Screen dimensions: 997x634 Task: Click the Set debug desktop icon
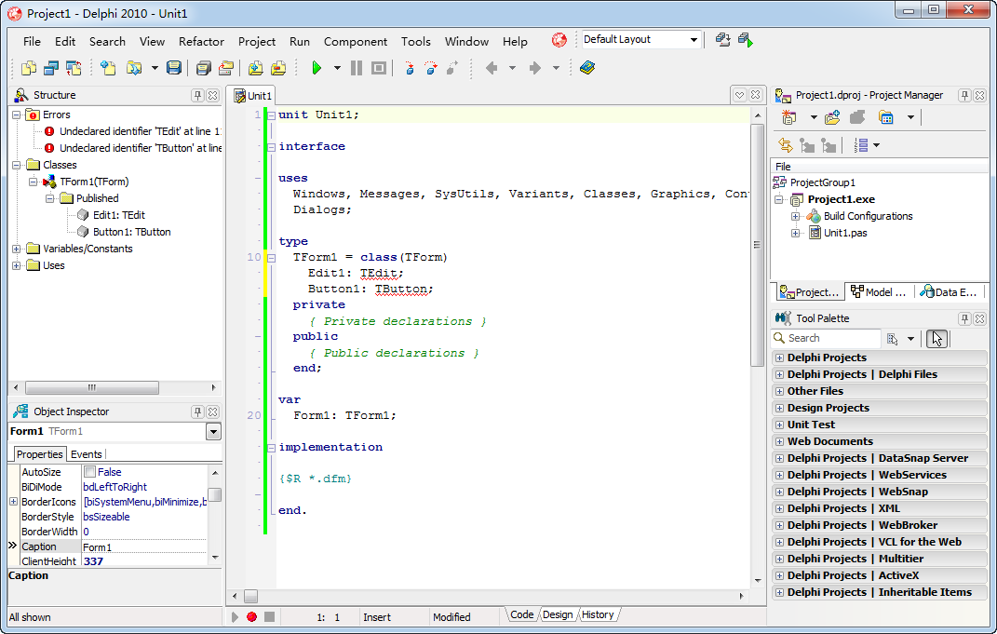pos(746,40)
